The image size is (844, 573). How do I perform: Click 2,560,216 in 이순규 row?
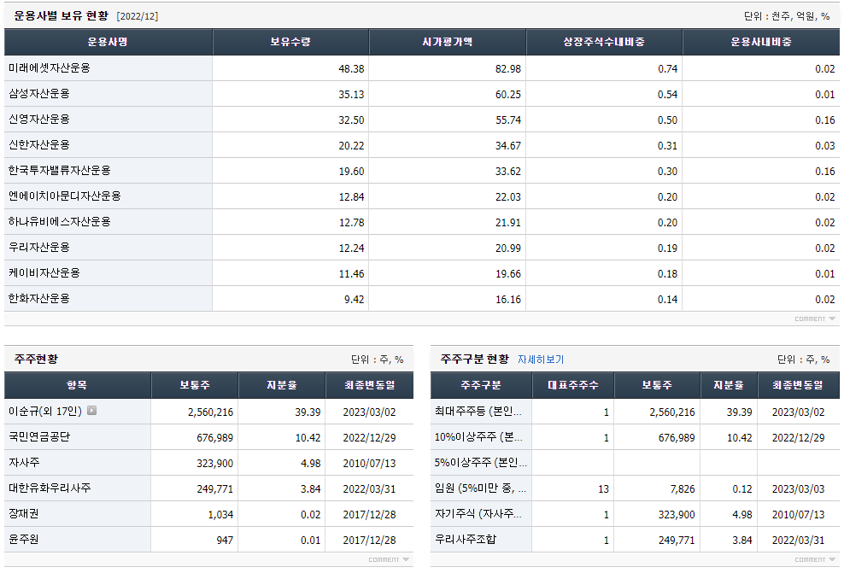(210, 412)
